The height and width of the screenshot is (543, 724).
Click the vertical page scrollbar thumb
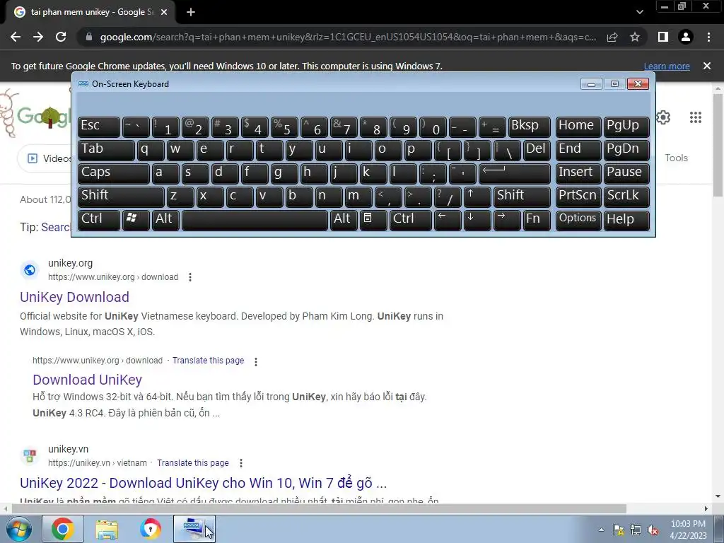718,146
